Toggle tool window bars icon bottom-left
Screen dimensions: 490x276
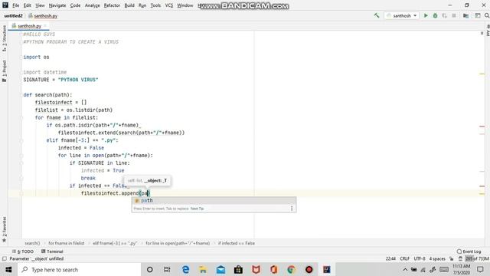pyautogui.click(x=5, y=259)
